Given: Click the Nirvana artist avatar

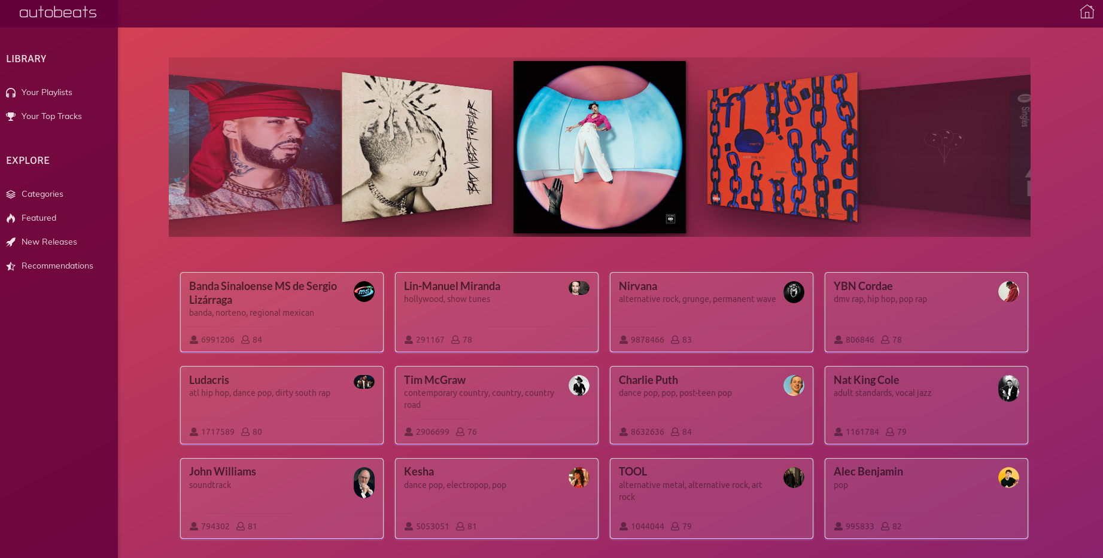Looking at the screenshot, I should coord(794,292).
